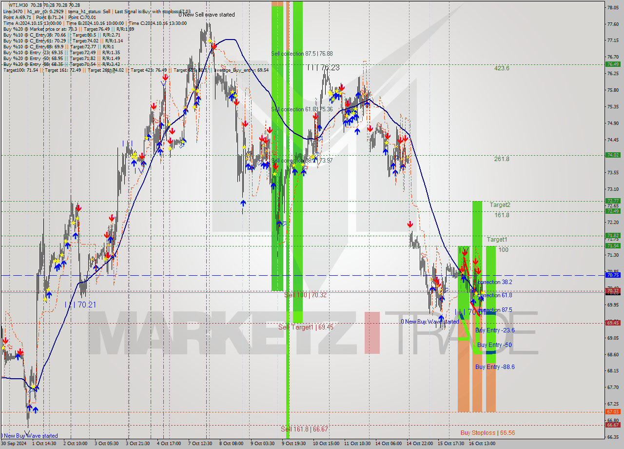Click the '11 Oct 10:30' date on time axis

click(x=356, y=444)
